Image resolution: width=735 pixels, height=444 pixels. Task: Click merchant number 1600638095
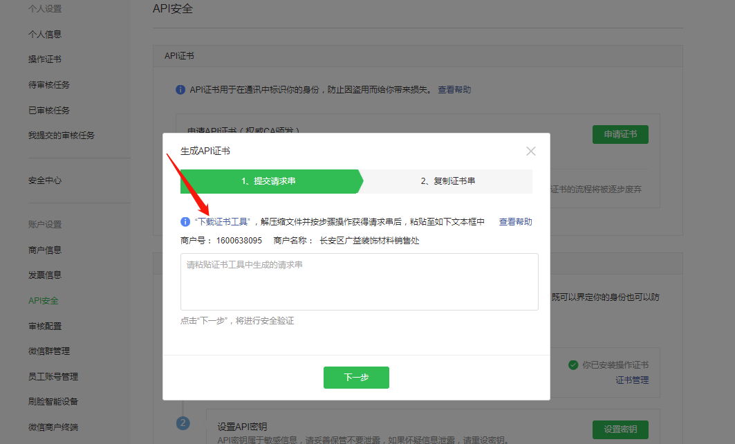[239, 241]
